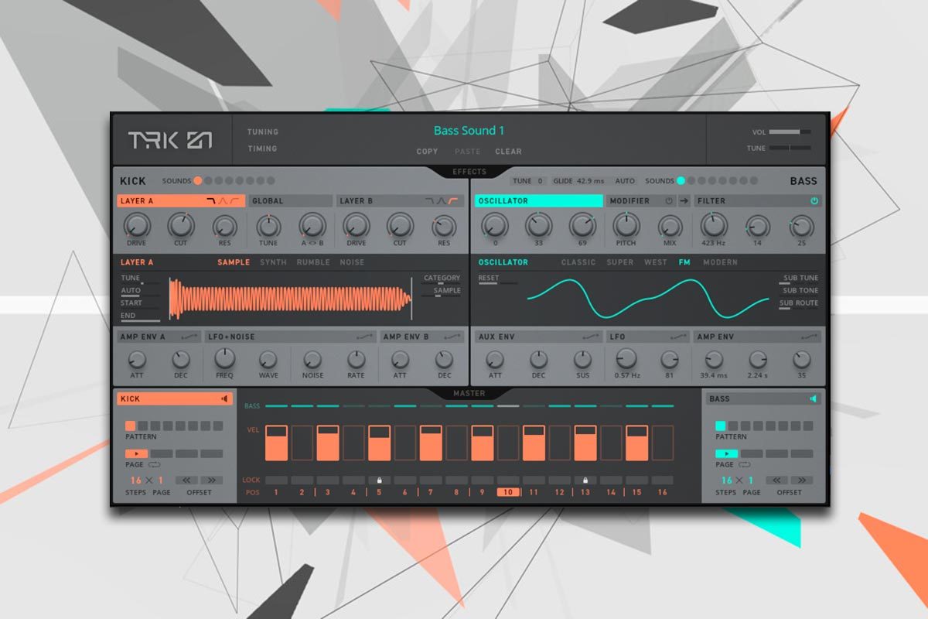Switch Layer A to the NOISE tab
The height and width of the screenshot is (619, 928).
tap(352, 262)
